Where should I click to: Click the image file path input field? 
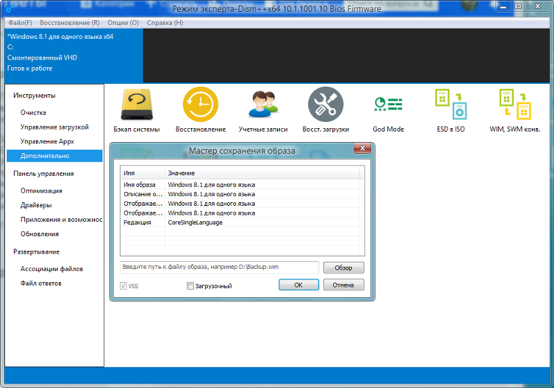coord(220,267)
